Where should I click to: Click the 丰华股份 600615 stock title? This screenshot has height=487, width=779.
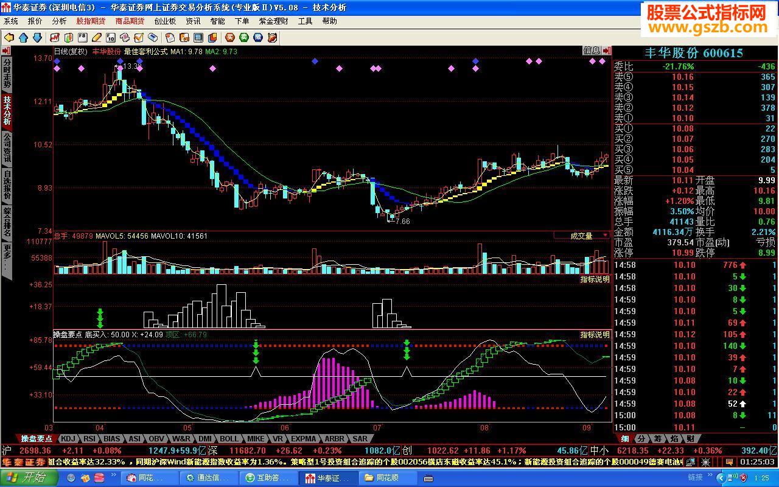(693, 53)
